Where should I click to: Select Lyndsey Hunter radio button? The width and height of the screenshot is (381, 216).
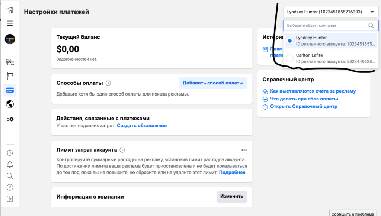tap(289, 41)
